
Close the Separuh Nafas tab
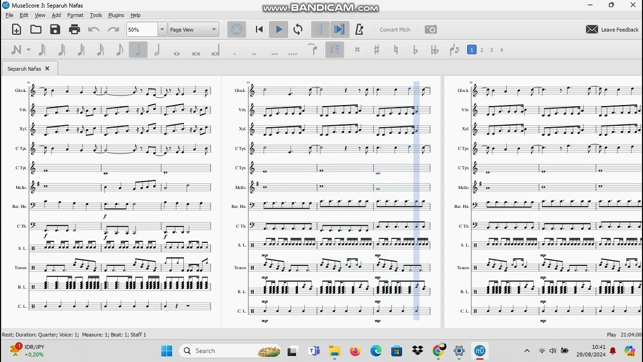tap(47, 68)
